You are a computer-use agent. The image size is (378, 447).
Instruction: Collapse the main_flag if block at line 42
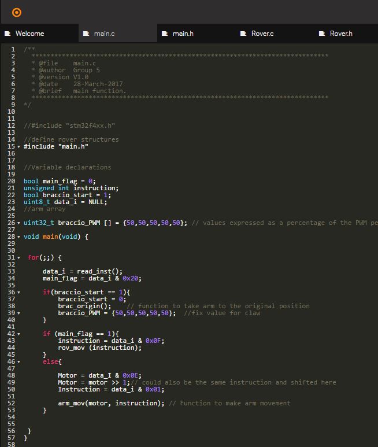(x=18, y=334)
